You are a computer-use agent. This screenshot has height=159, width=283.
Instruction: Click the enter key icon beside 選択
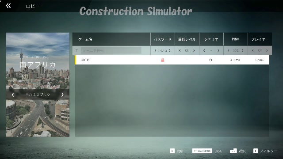pyautogui.click(x=233, y=151)
